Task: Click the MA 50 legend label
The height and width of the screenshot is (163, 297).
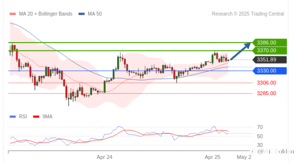Action: pyautogui.click(x=95, y=14)
